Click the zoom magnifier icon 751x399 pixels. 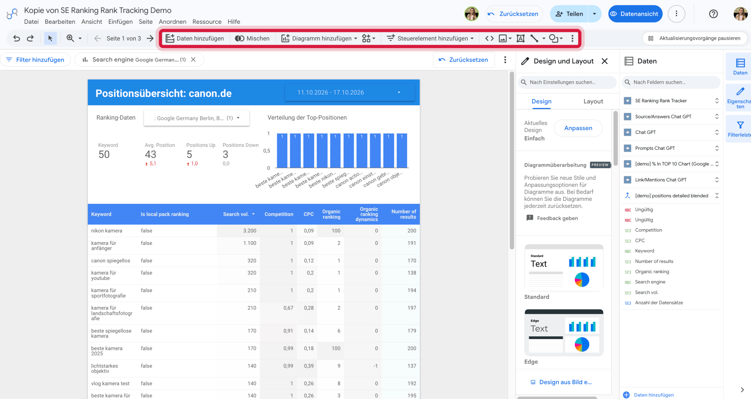click(70, 38)
